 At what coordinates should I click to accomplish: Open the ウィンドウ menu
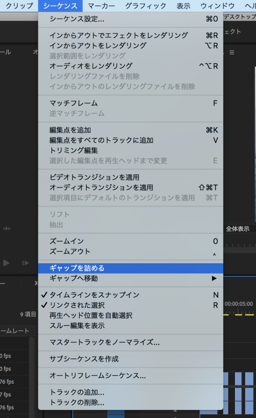(217, 6)
